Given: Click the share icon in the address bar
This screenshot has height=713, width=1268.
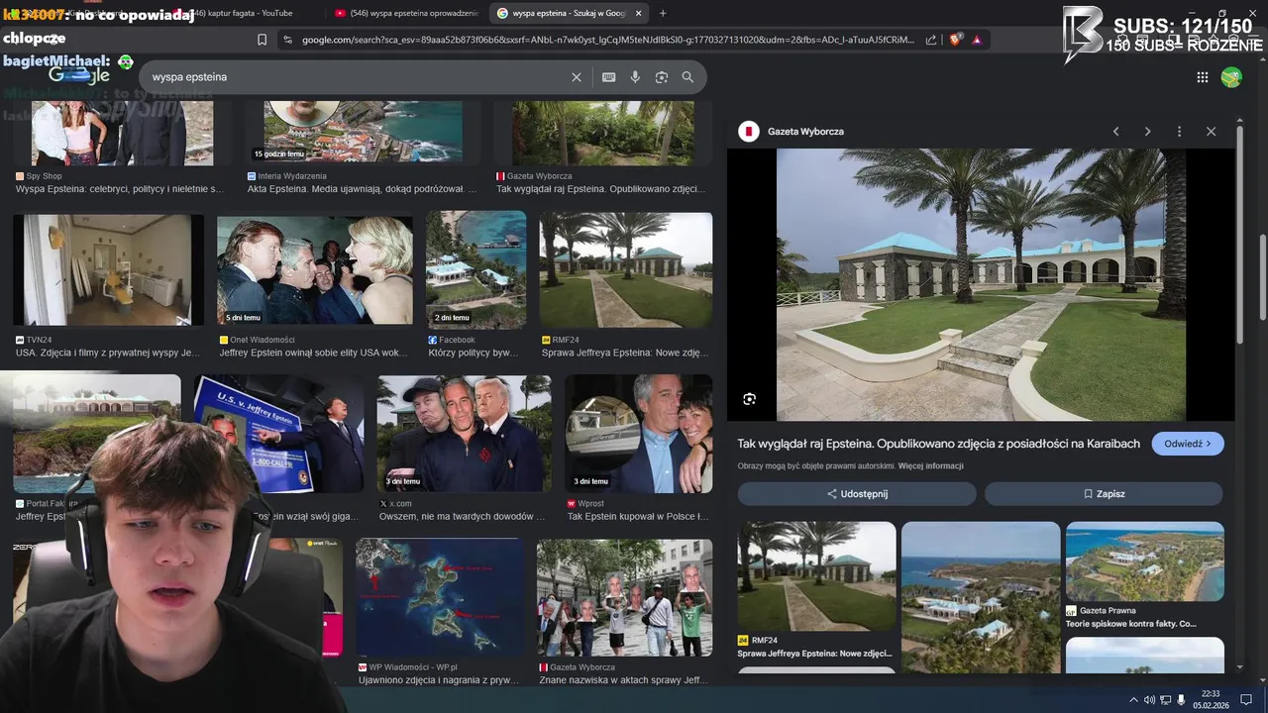Looking at the screenshot, I should 931,40.
